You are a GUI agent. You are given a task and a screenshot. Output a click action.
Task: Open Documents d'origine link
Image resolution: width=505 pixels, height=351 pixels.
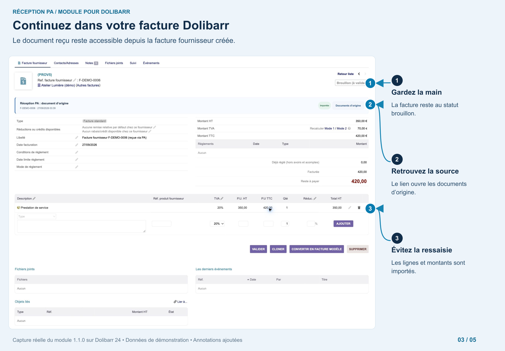point(348,105)
